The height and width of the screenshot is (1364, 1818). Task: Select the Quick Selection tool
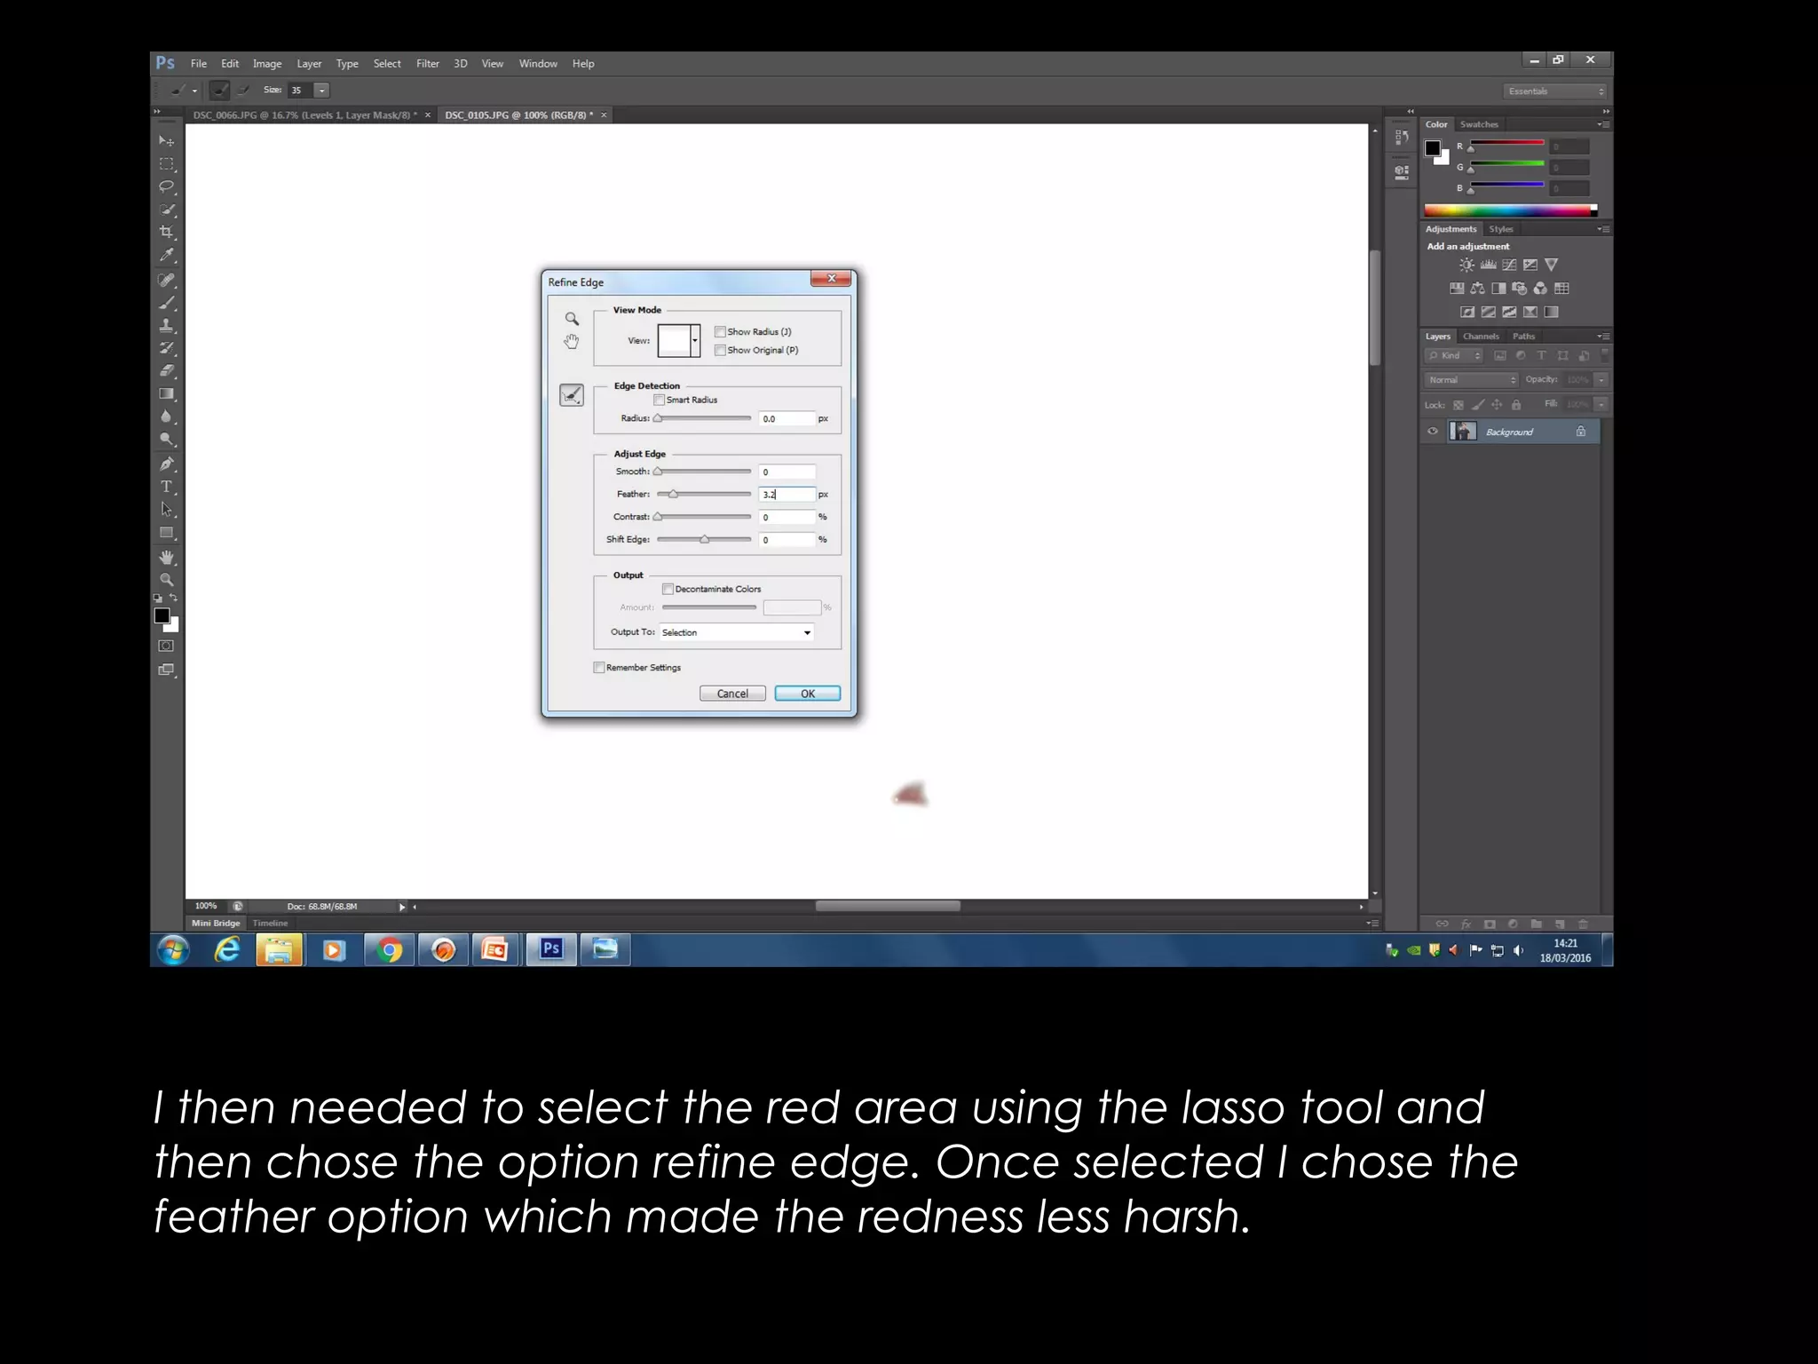coord(166,210)
